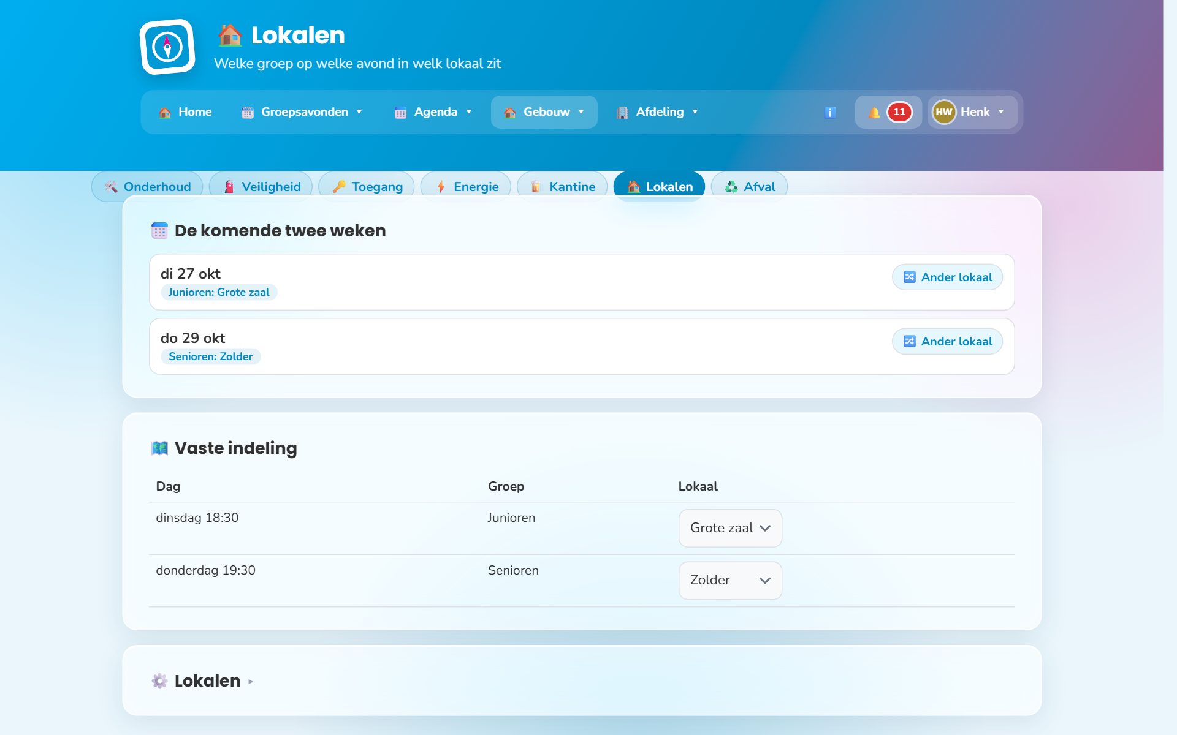Click calendar icon next to De komende twee weken
The image size is (1177, 735).
coord(159,231)
